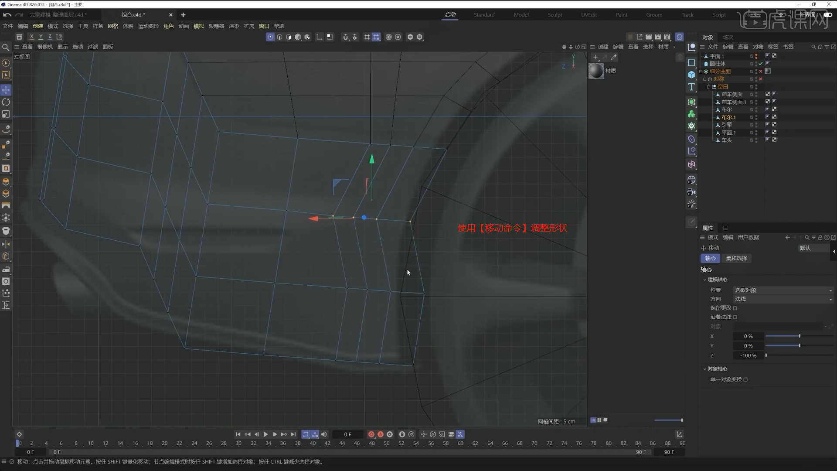This screenshot has width=837, height=471.
Task: Click the 用户数据 menu in Attributes
Action: coord(748,238)
